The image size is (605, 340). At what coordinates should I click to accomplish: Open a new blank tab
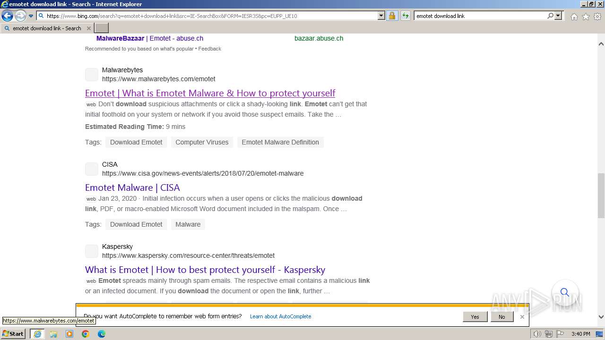click(102, 28)
